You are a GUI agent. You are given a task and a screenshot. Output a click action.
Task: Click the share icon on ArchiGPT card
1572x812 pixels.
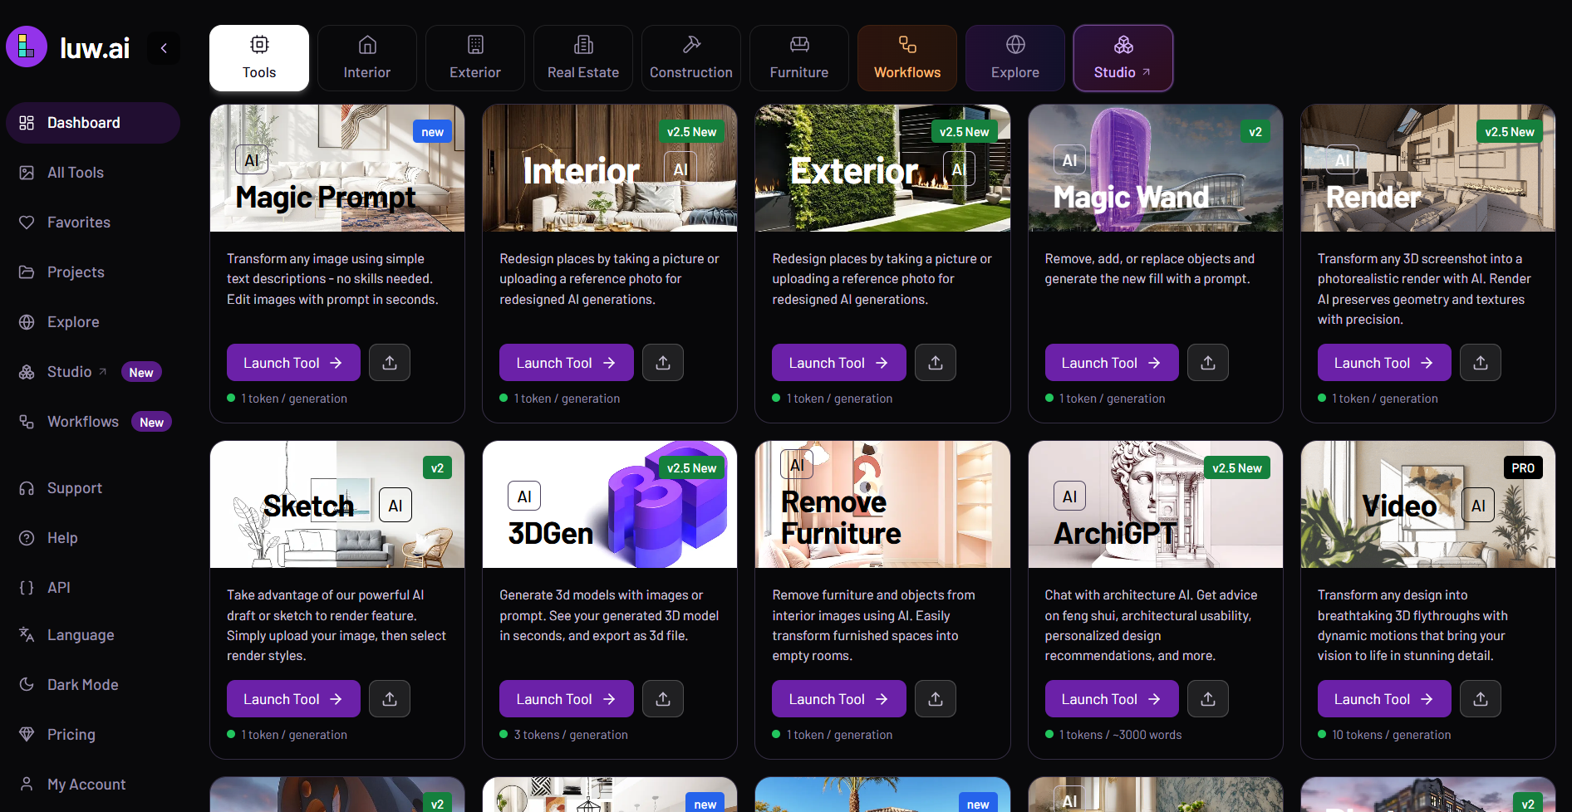(1208, 699)
